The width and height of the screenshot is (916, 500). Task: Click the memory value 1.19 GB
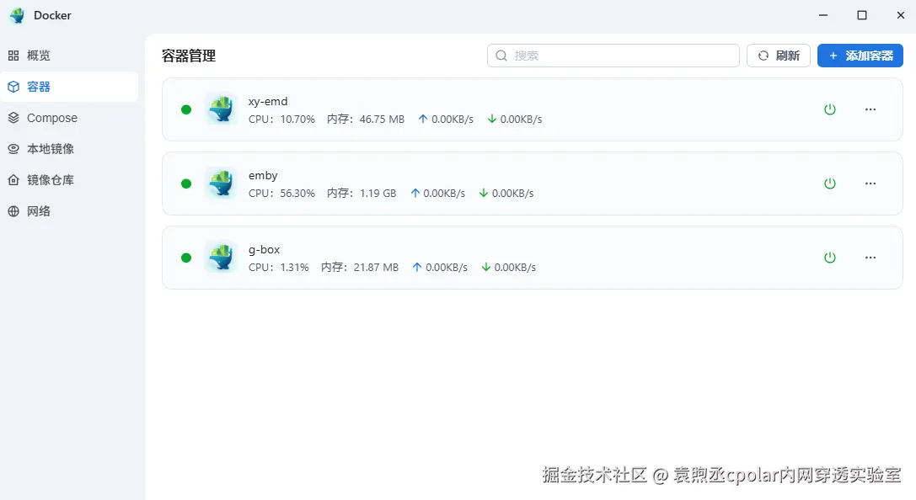[378, 193]
